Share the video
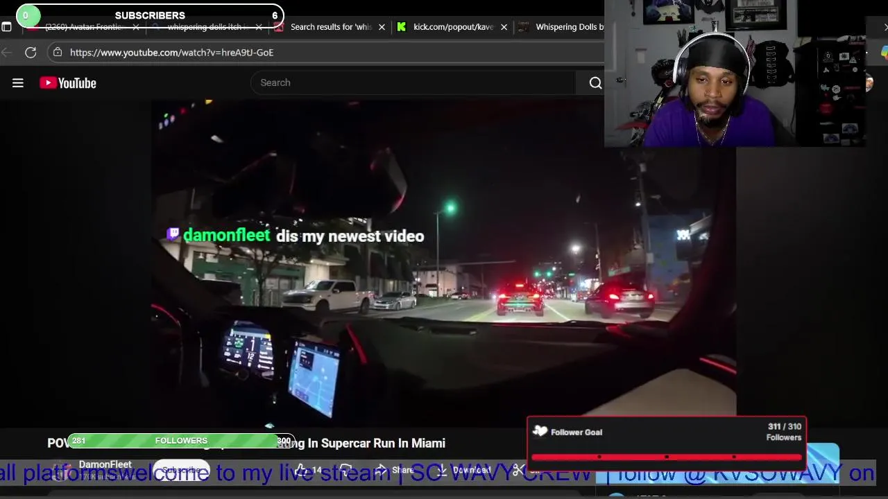 [x=394, y=470]
